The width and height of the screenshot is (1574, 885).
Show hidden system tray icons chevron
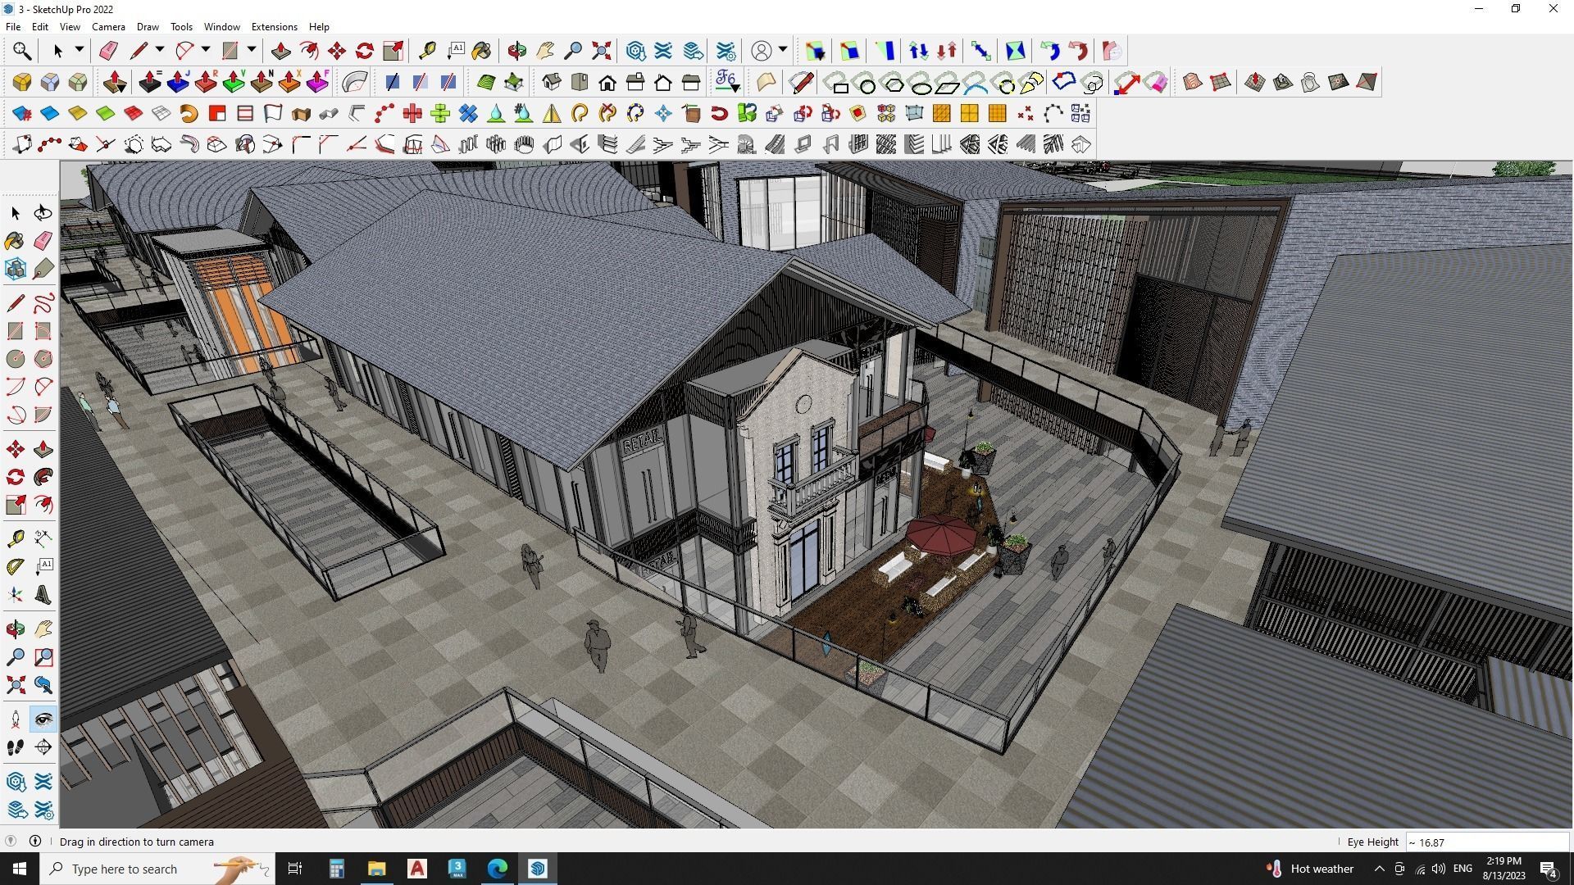(x=1379, y=869)
